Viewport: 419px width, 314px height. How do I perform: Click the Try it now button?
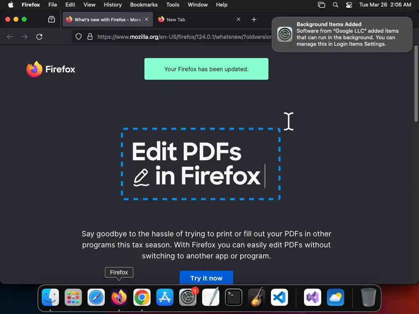tap(206, 278)
